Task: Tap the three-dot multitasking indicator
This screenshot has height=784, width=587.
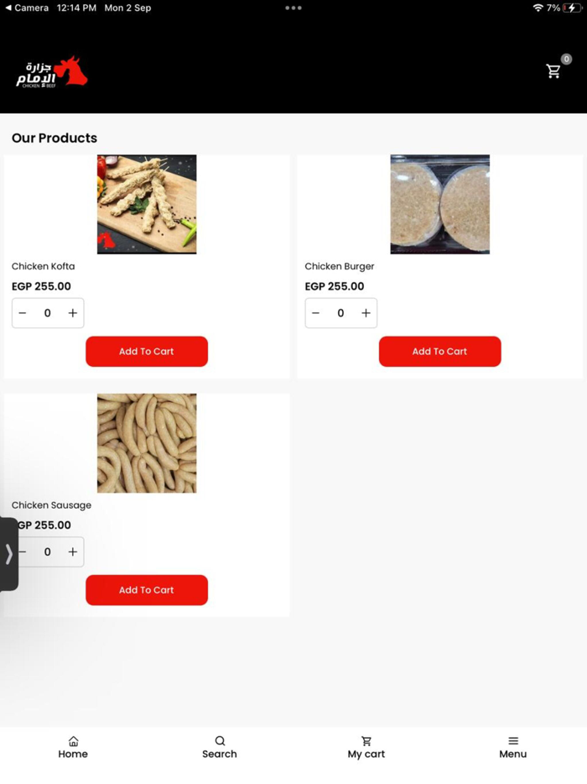Action: (x=293, y=8)
